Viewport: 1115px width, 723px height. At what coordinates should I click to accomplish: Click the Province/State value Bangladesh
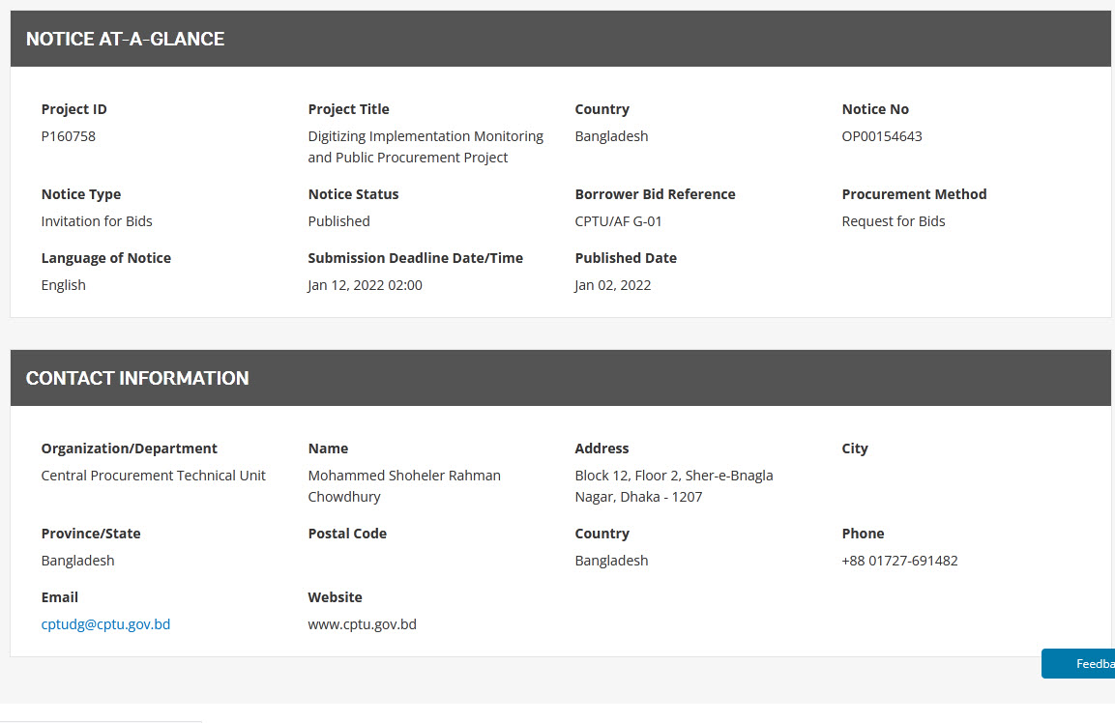[x=77, y=561]
